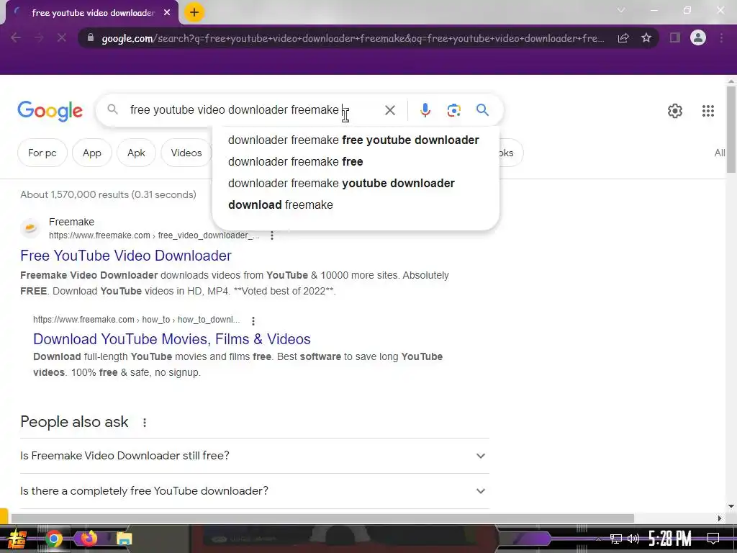Clear search text with the X icon
This screenshot has height=553, width=737.
point(389,110)
